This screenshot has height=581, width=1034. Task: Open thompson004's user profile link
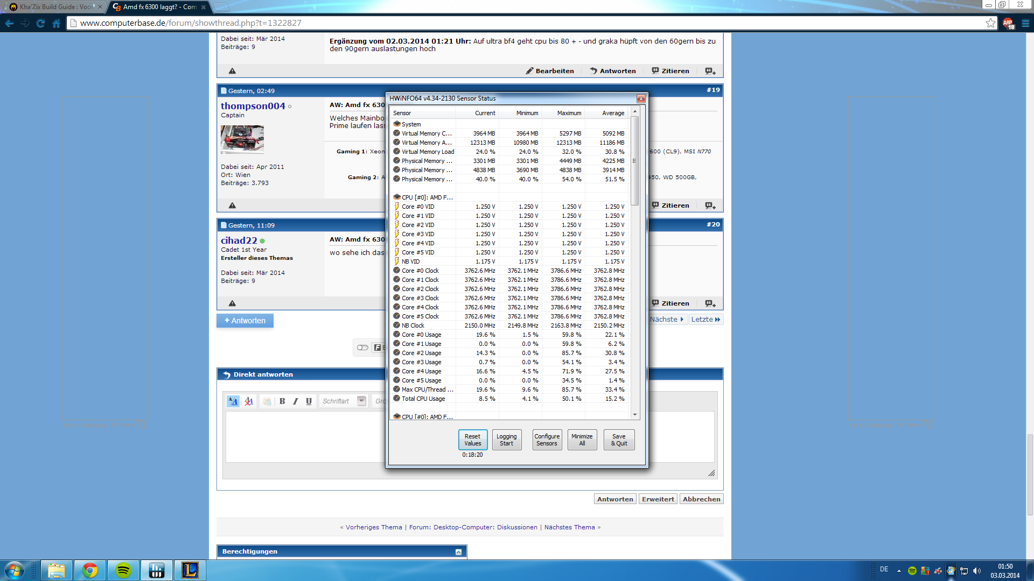pos(253,106)
